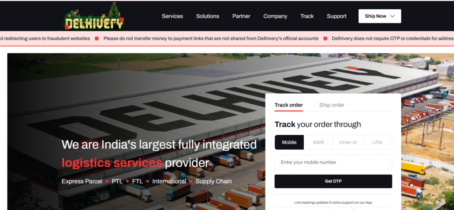
Task: Click the Ship Now chevron arrow
Action: click(392, 16)
